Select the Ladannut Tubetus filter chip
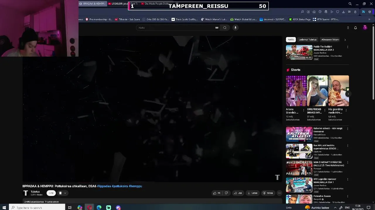Viewport: 375px width, 210px height. click(308, 40)
